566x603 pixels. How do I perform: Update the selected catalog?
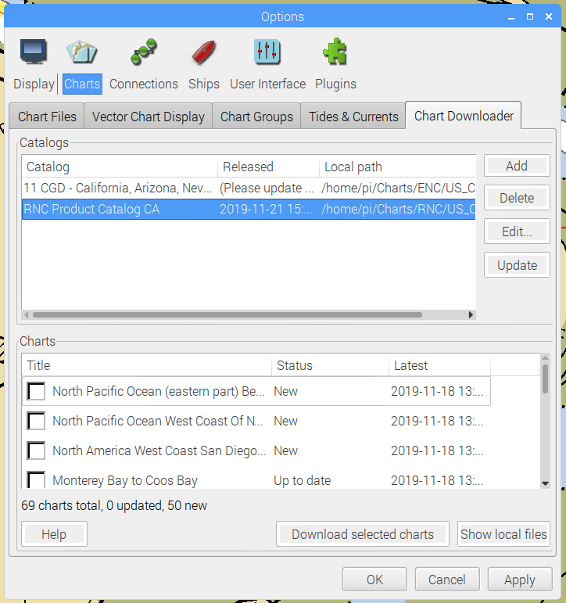pos(517,265)
